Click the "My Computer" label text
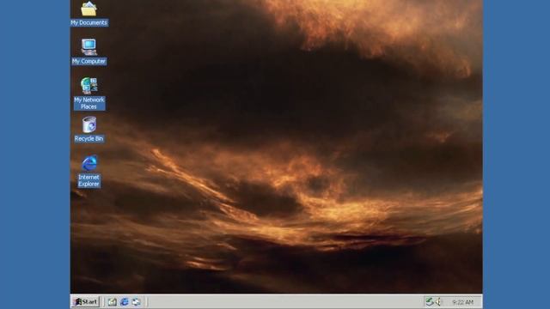This screenshot has width=550, height=309. pyautogui.click(x=89, y=61)
